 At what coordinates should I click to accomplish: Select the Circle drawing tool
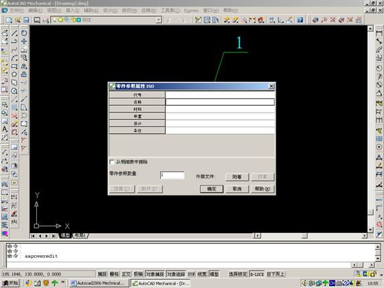(x=15, y=91)
